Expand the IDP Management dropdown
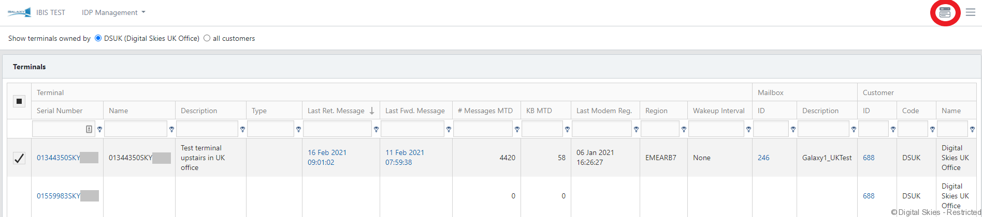Viewport: 982px width, 217px height. pyautogui.click(x=113, y=12)
